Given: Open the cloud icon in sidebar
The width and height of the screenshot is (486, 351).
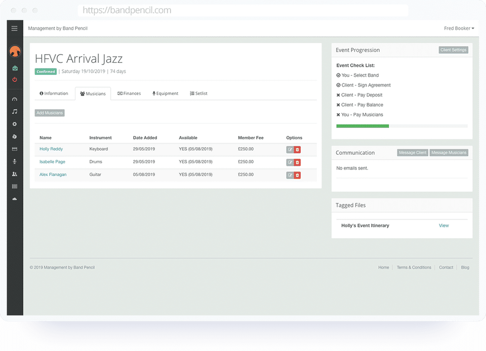Looking at the screenshot, I should (x=15, y=199).
